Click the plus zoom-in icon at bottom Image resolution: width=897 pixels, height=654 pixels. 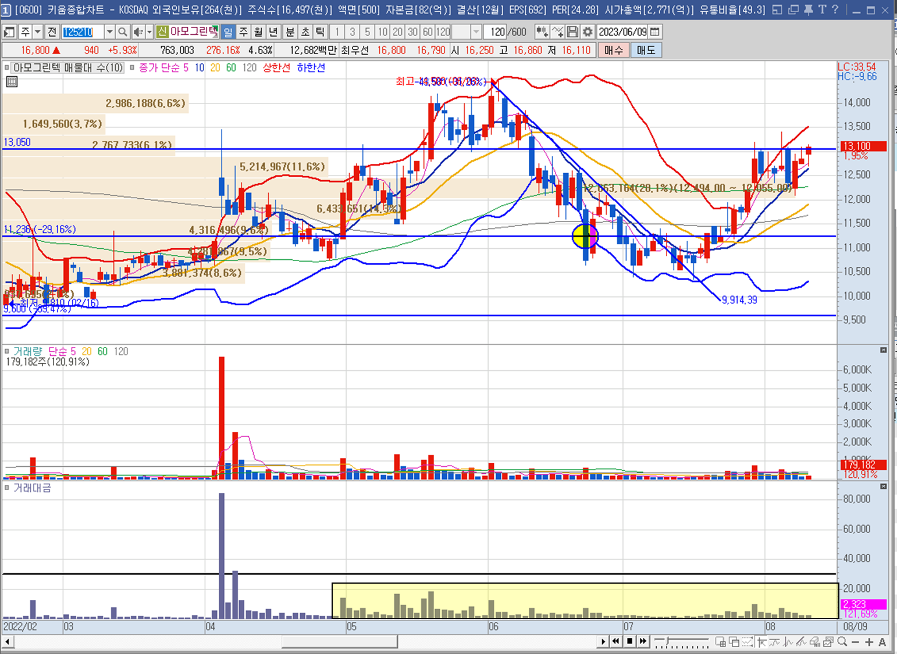(x=869, y=642)
